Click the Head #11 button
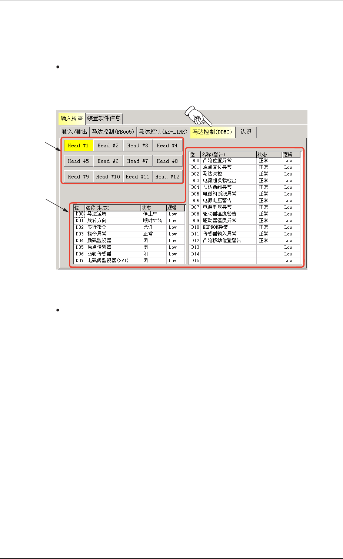Viewport: 343px width, 559px height. coord(138,177)
